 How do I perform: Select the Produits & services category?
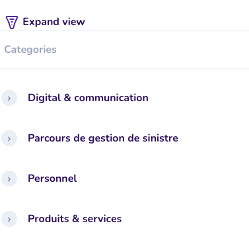pyautogui.click(x=75, y=219)
